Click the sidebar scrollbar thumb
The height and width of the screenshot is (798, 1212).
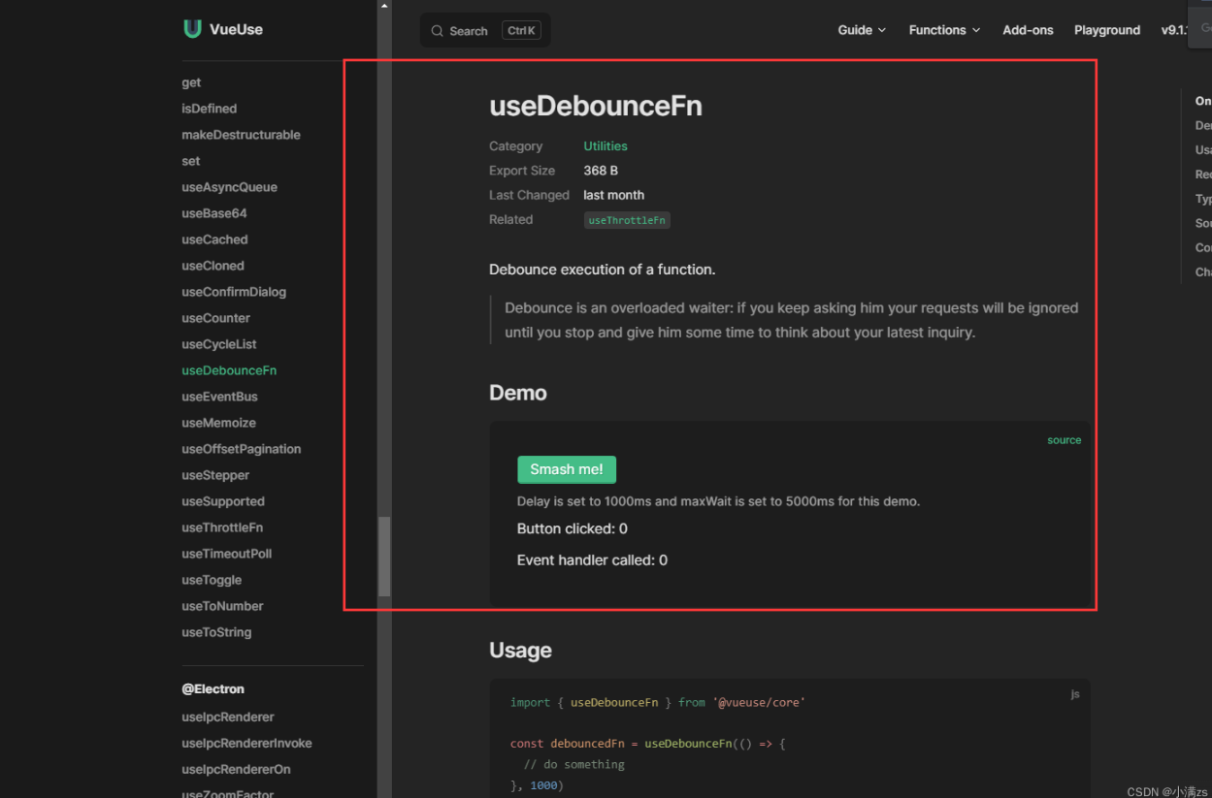[384, 556]
